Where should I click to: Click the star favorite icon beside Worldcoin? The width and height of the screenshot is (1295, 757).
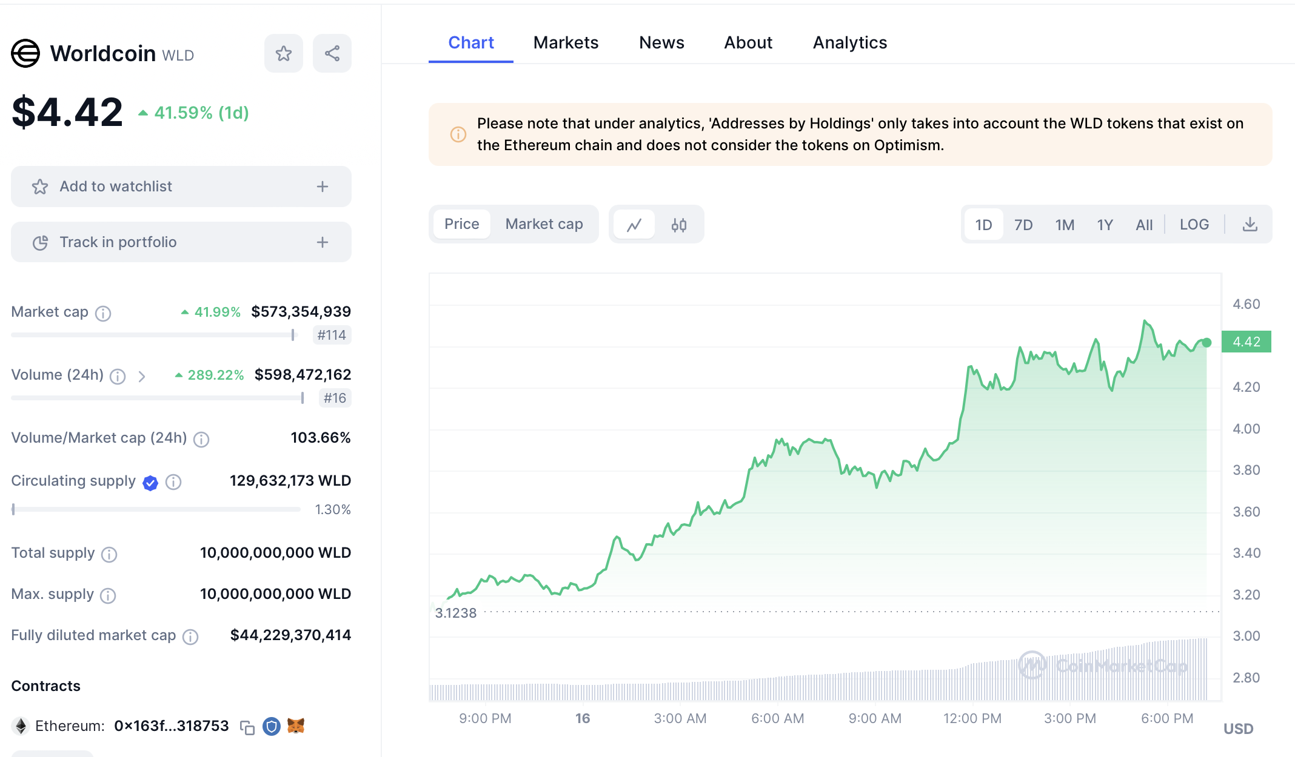coord(283,53)
